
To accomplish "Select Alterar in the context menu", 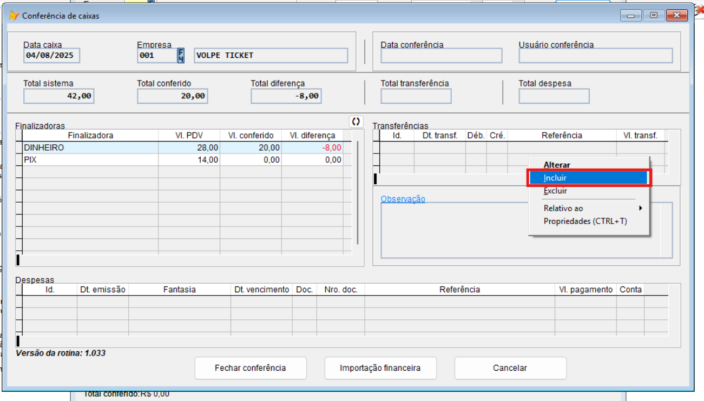I will pos(557,165).
